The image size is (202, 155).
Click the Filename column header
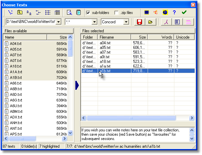point(114,37)
